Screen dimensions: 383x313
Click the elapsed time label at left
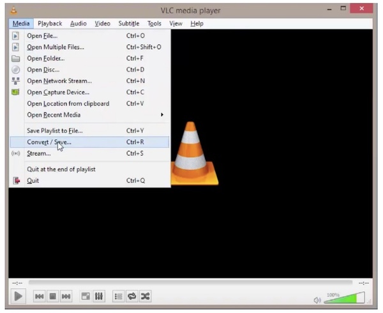pos(17,283)
